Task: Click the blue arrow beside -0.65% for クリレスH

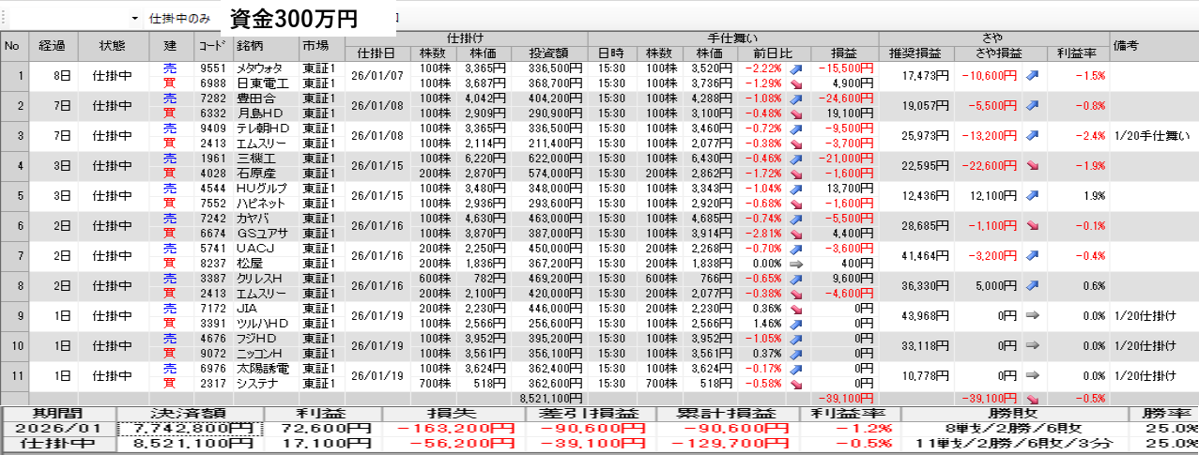Action: point(796,279)
